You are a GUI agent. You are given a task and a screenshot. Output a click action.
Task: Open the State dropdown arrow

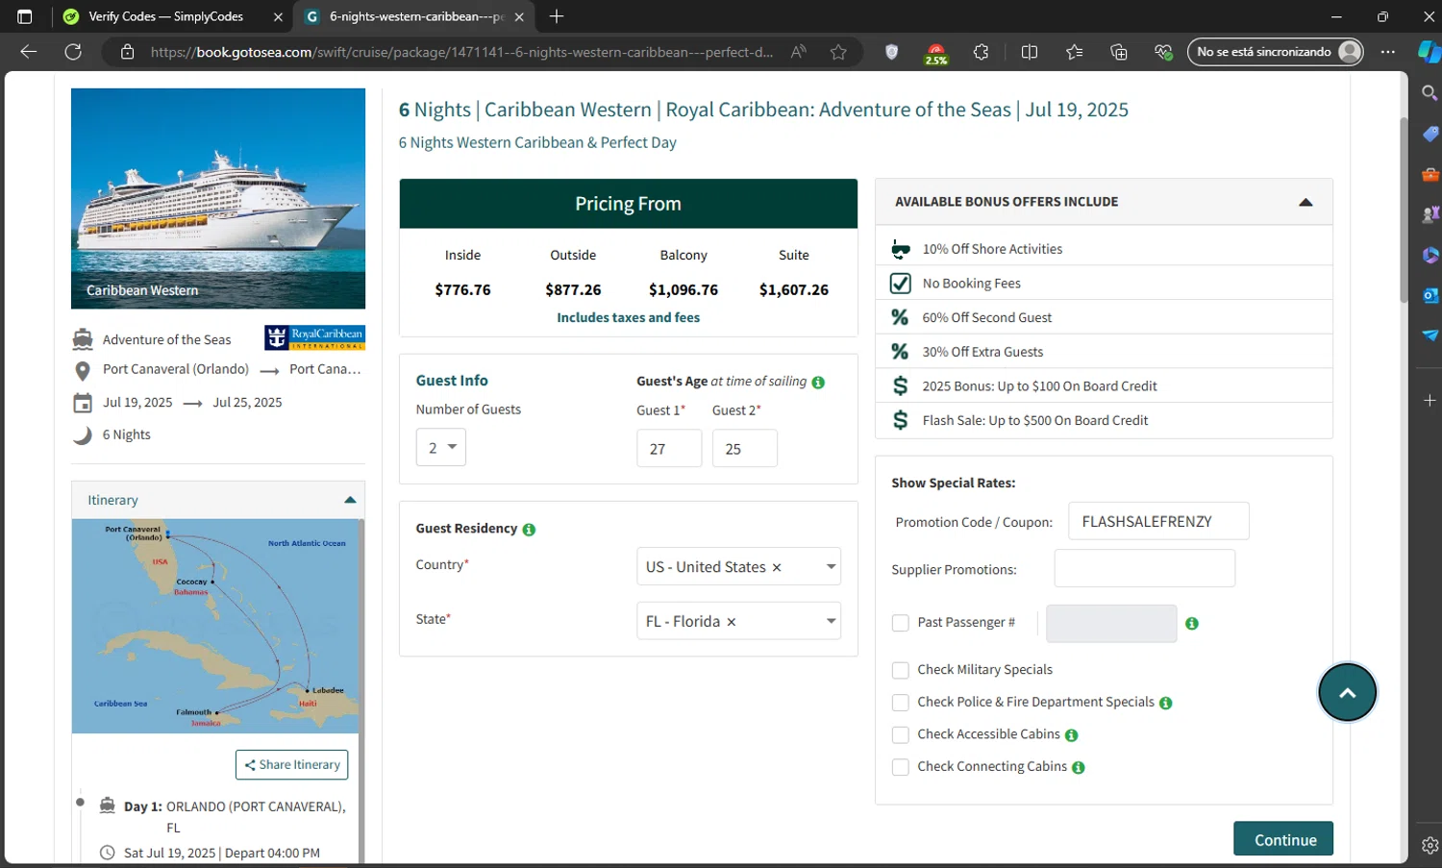click(x=831, y=622)
